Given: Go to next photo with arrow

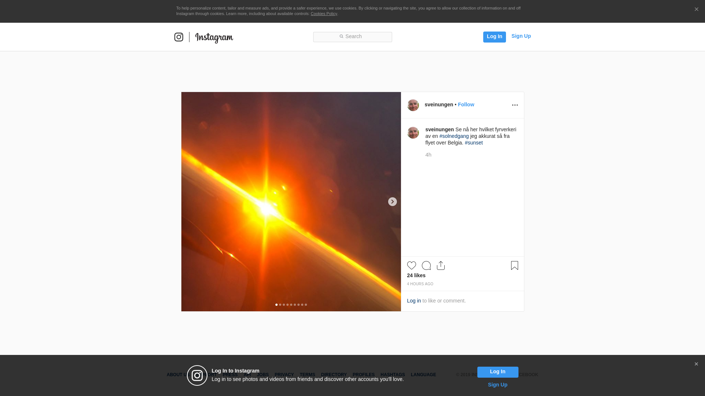Looking at the screenshot, I should pos(392,202).
